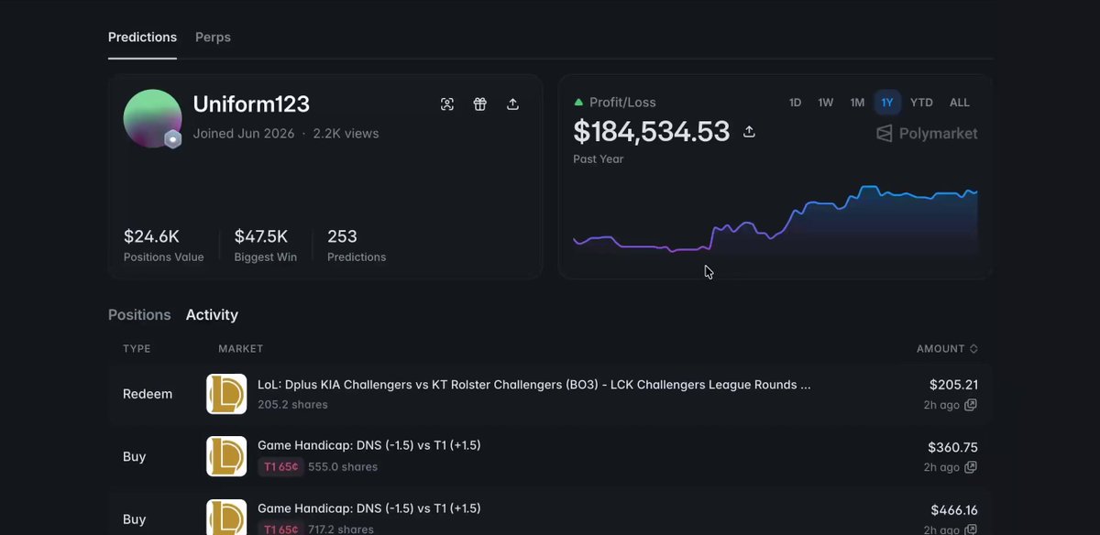The image size is (1100, 535).
Task: Switch to the Perps tab
Action: (213, 38)
